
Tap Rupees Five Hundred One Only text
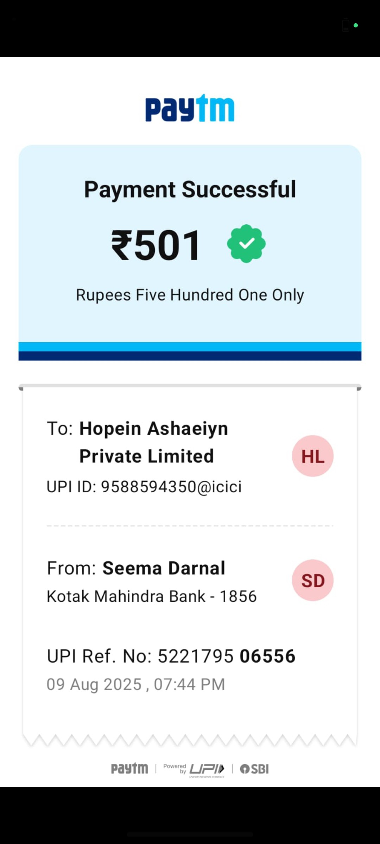pos(190,295)
